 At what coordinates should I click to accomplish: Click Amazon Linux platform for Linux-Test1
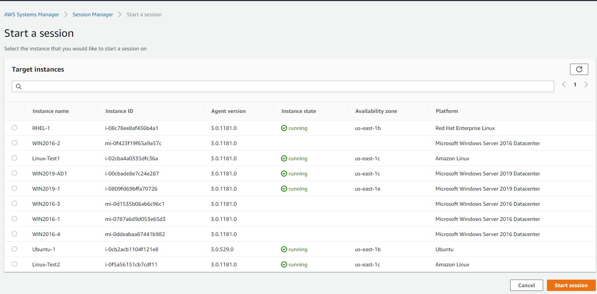point(452,158)
